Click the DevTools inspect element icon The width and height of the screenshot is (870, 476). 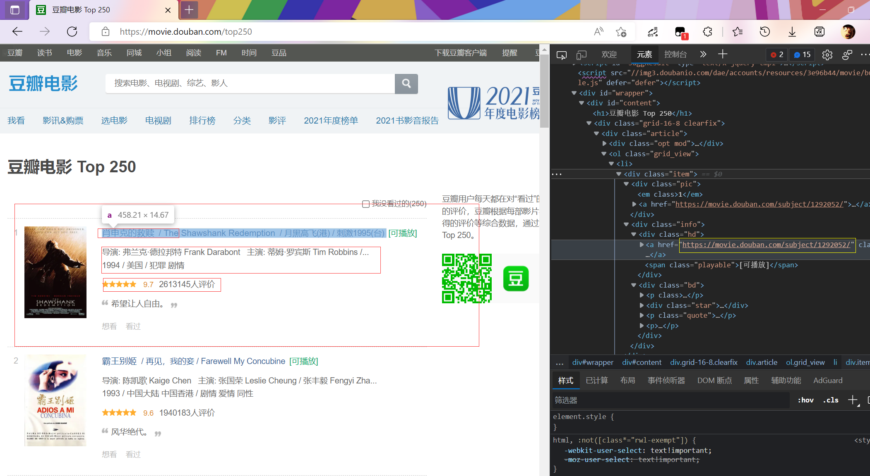(562, 55)
